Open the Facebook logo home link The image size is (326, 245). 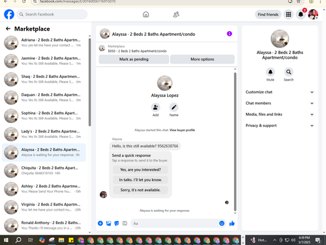[9, 14]
